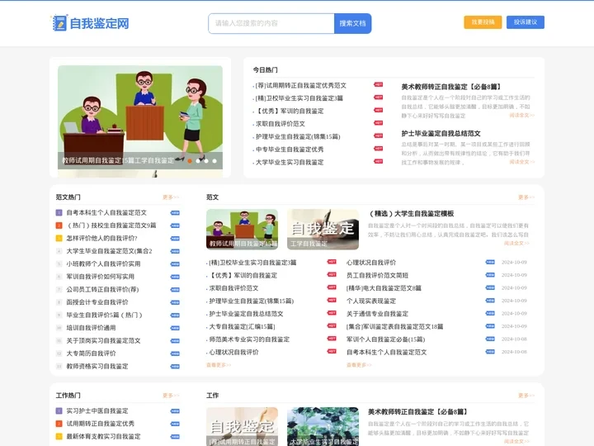Click NEW badge beside 教师资格实习自我鉴定

[175, 367]
